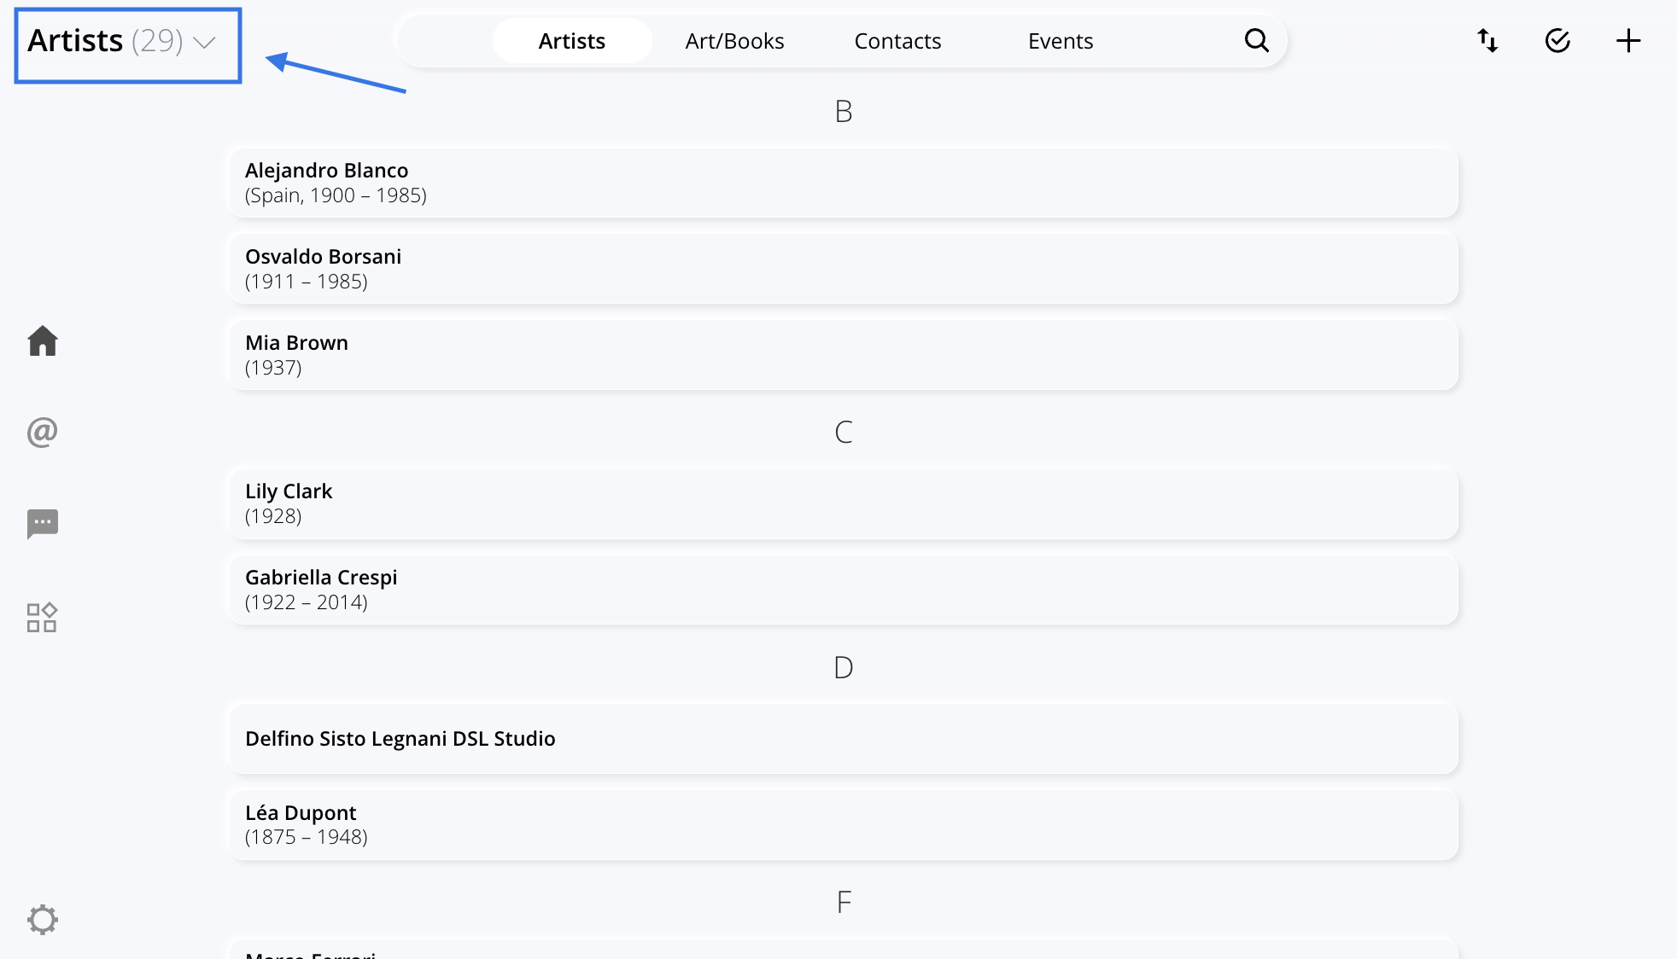The image size is (1677, 959).
Task: Open the Events tab
Action: (x=1061, y=40)
